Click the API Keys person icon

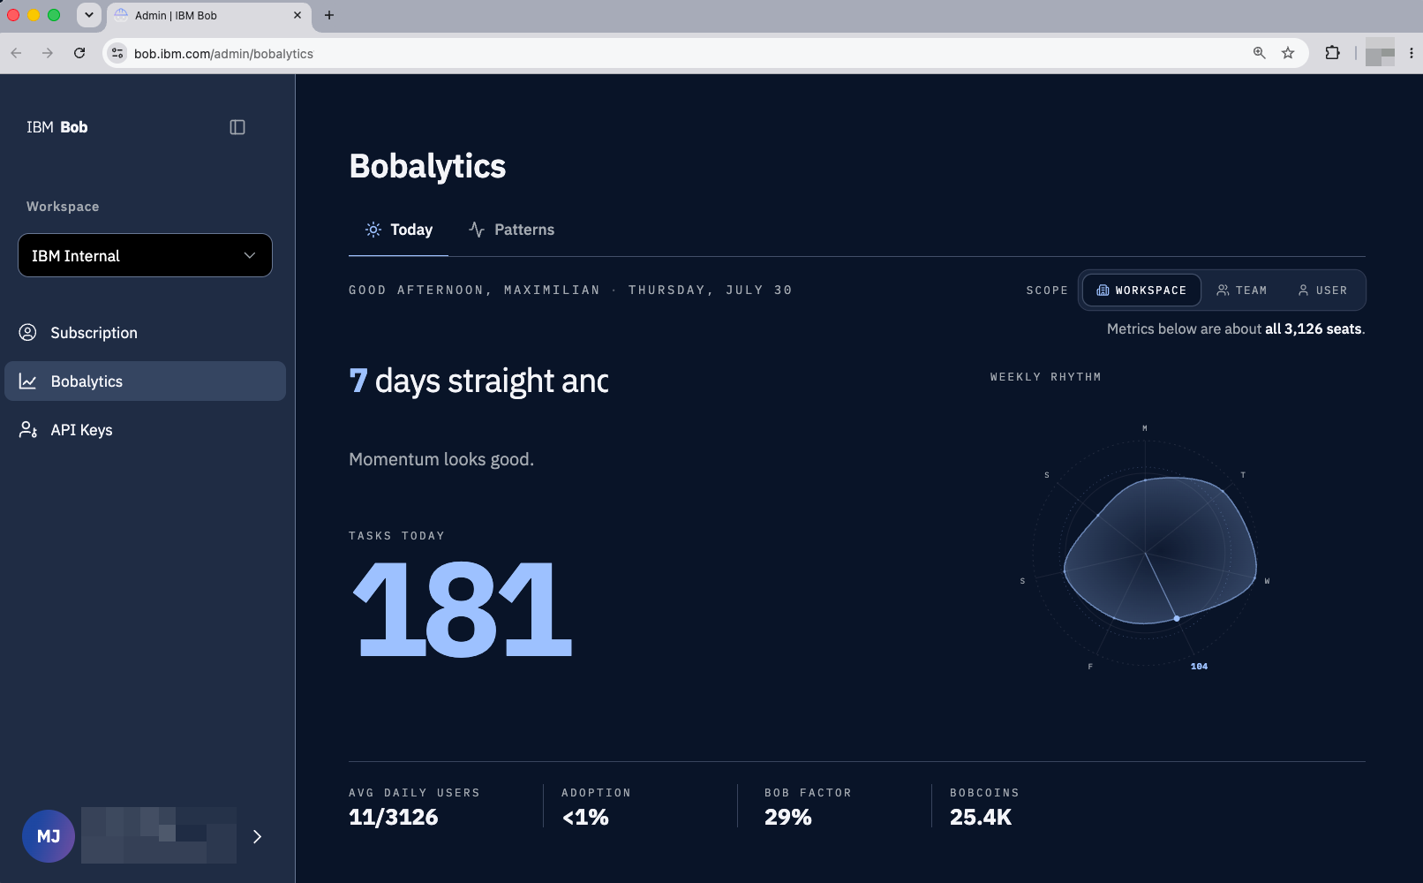click(28, 430)
